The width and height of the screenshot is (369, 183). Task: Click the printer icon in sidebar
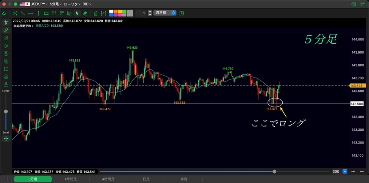click(x=6, y=77)
